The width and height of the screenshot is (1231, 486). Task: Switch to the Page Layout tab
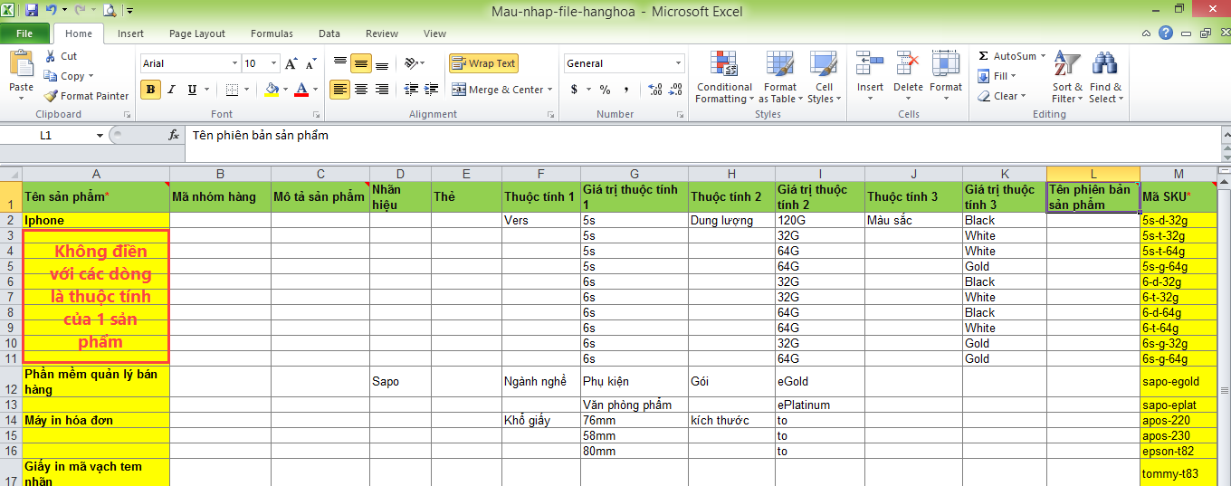(197, 33)
